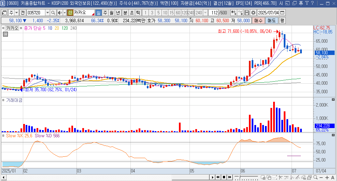This screenshot has height=181, width=337.
Task: Click the cascade windows icon in title bar
Action: [294, 3]
